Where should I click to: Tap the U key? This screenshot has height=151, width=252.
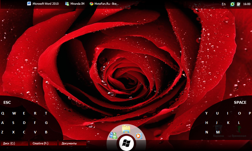(x=217, y=113)
